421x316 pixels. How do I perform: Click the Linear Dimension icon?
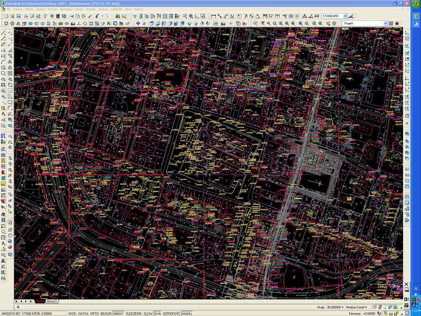(214, 16)
